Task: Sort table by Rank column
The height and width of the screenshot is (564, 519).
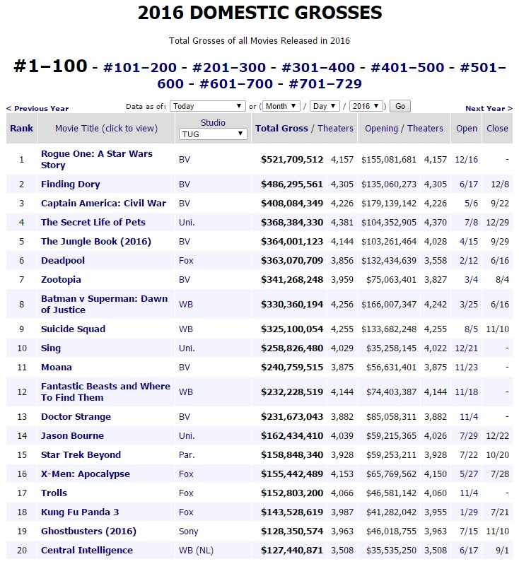Action: coord(21,128)
